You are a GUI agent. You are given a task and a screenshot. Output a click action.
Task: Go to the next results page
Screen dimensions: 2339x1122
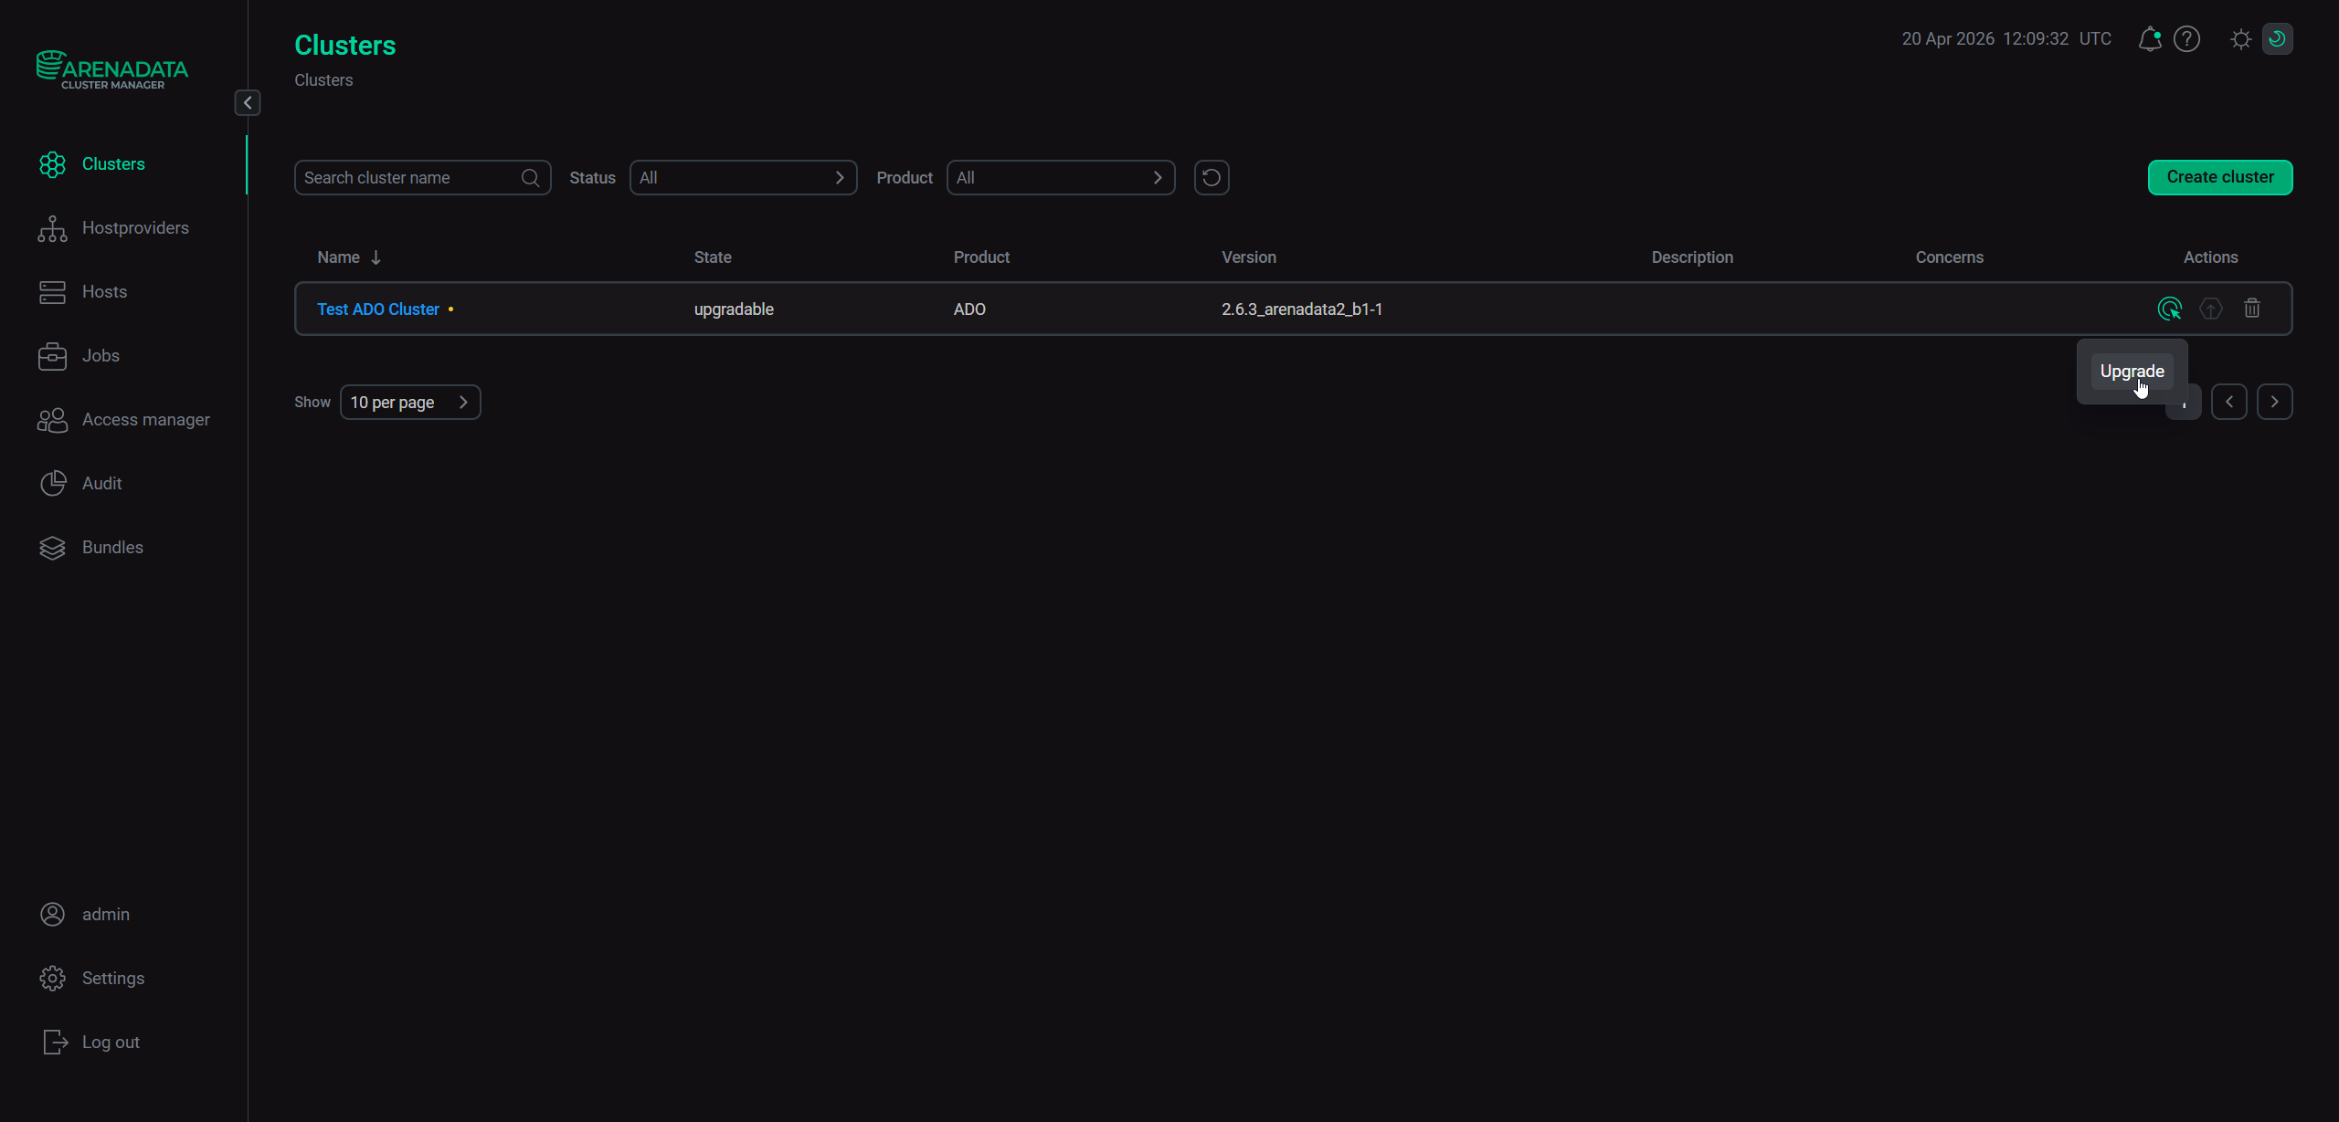coord(2274,402)
